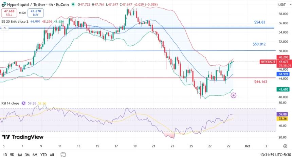
Task: Select the RSI 14 close indicator legend
Action: [x=10, y=104]
